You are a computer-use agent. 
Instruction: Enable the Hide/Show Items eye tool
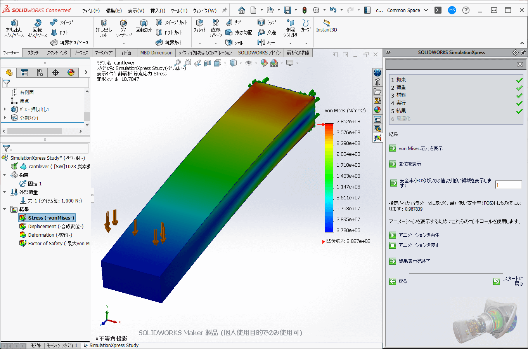click(249, 63)
